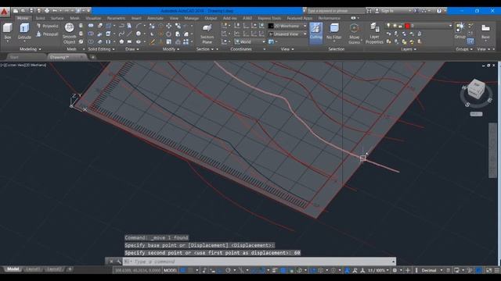
Task: Click the plus new drawing tab button
Action: click(x=93, y=57)
